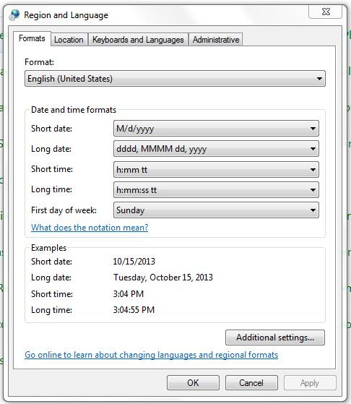The image size is (351, 404).
Task: Expand the Long date format dropdown
Action: pos(216,149)
